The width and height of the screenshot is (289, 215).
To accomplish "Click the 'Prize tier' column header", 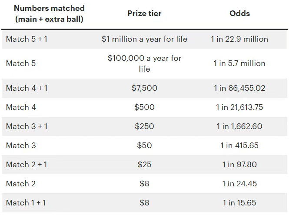I will coord(144,13).
